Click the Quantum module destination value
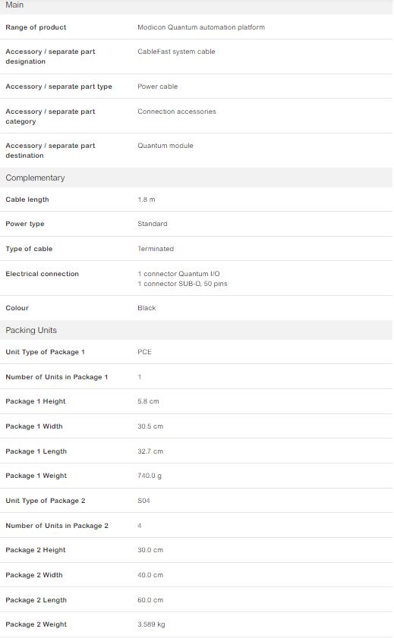Viewport: 394px width, 638px height. click(165, 146)
